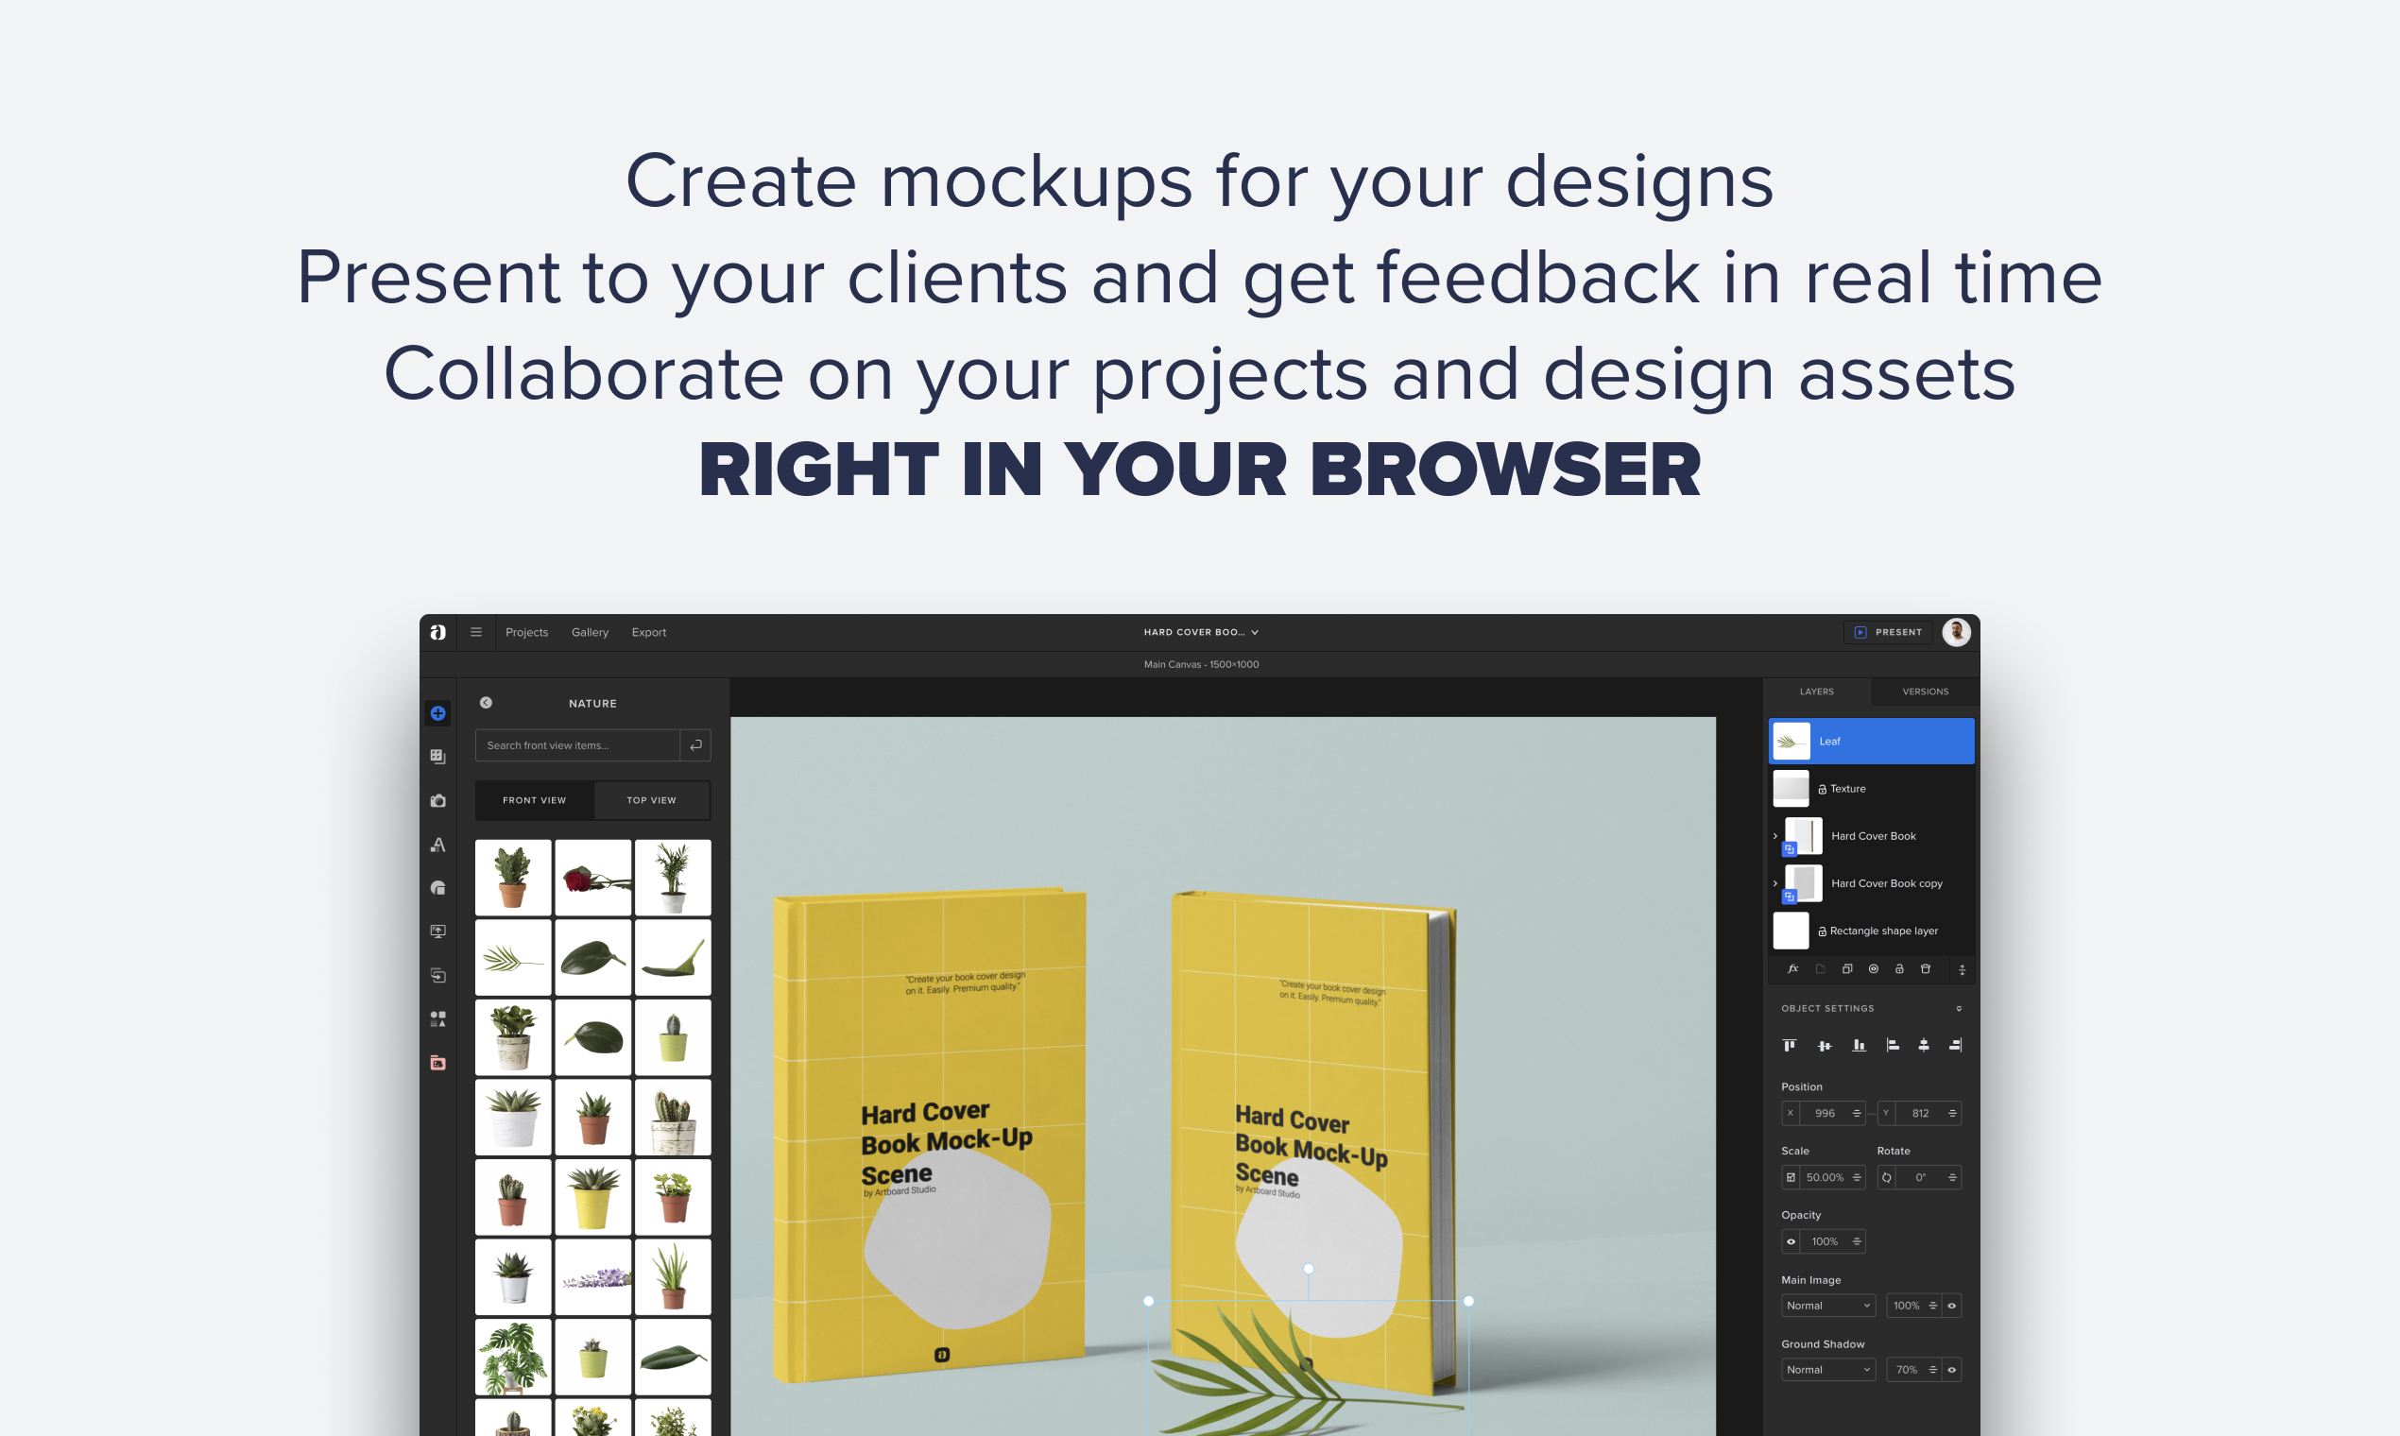This screenshot has width=2400, height=1436.
Task: Duplicate the layer using the copy icon
Action: [x=1847, y=968]
